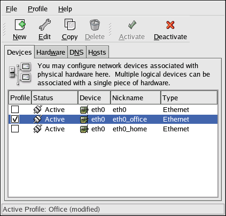Click the Deactivate red X icon
This screenshot has height=216, width=226.
click(170, 25)
